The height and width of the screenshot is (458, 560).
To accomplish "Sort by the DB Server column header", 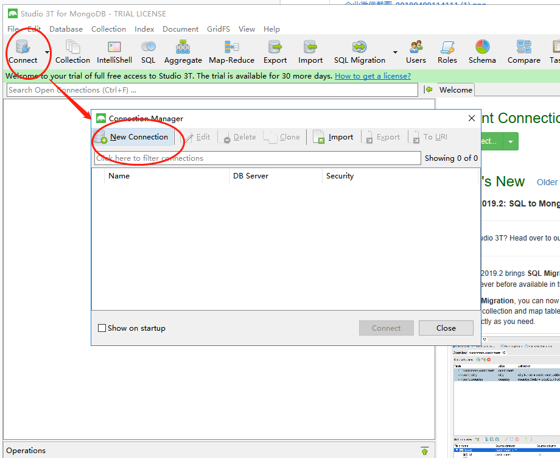I will click(x=275, y=176).
